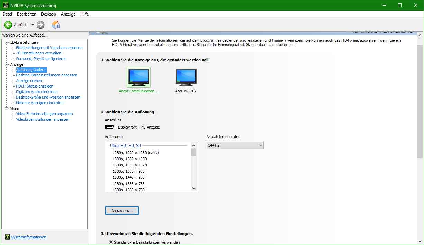Open Video-Farbeinstellungen anpassen
This screenshot has height=245, width=424.
tap(44, 114)
